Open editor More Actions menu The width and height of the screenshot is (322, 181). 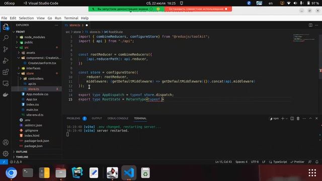316,25
